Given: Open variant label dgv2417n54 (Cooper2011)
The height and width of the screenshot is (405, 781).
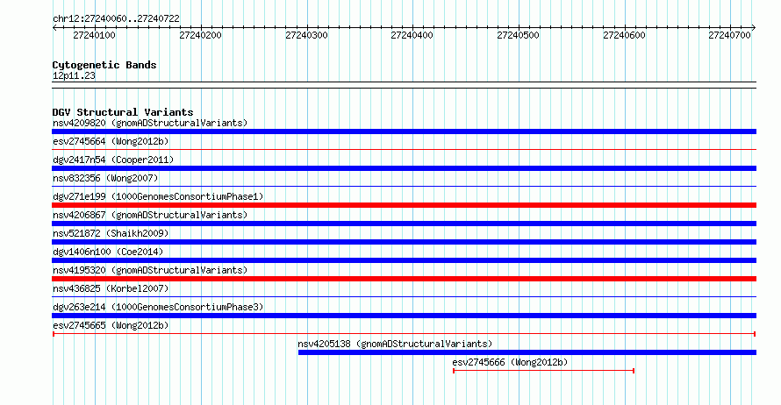Looking at the screenshot, I should click(113, 160).
